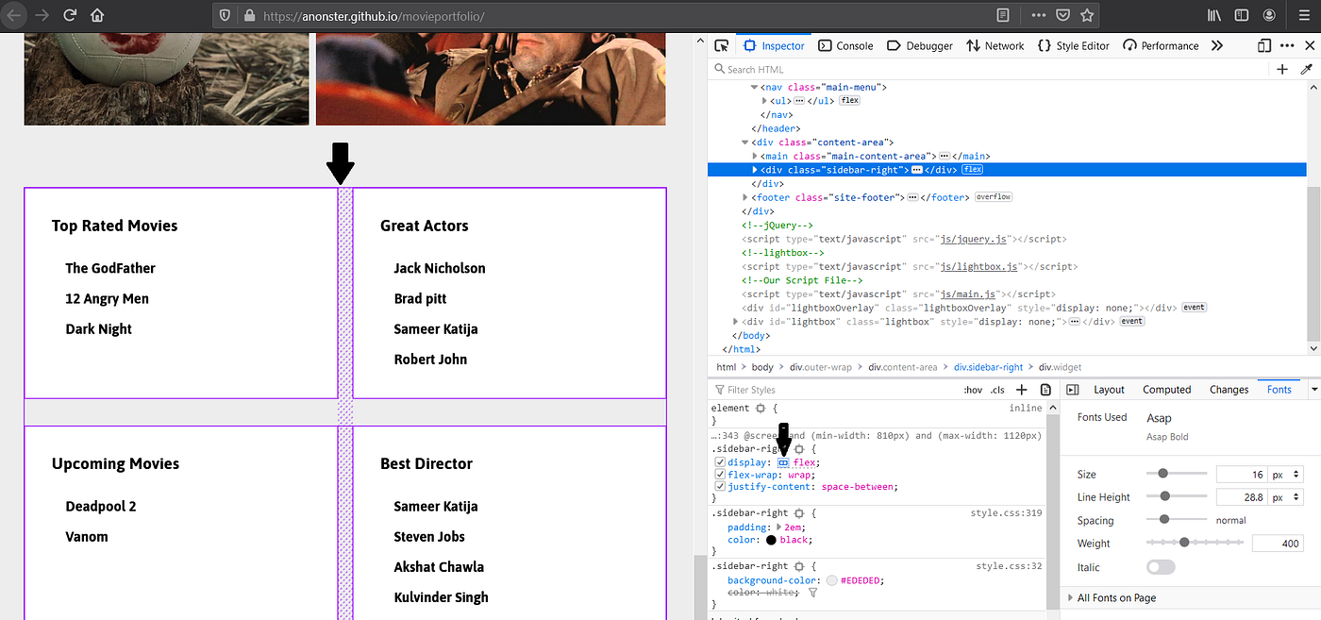This screenshot has width=1321, height=620.
Task: Click the browser reload icon
Action: tap(69, 16)
